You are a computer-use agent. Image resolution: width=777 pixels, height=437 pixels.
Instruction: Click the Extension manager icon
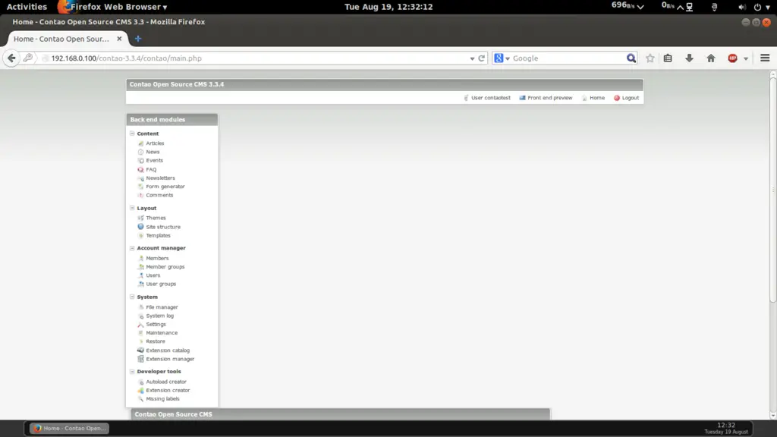140,359
